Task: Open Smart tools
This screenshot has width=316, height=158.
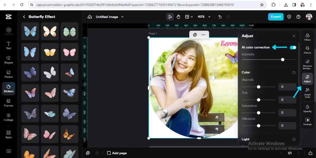Action: 307,93
